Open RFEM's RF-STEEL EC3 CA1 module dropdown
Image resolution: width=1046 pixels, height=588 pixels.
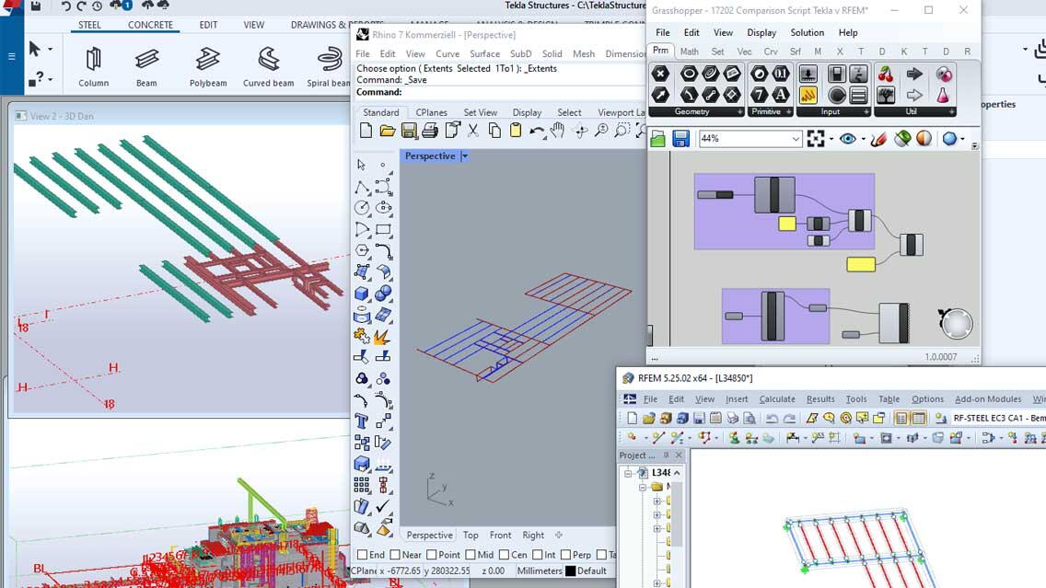[998, 418]
